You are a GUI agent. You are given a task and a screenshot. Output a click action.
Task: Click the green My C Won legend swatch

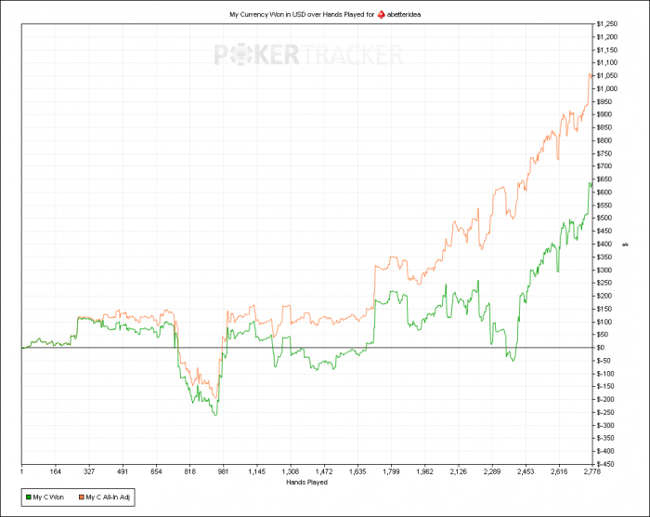click(29, 497)
